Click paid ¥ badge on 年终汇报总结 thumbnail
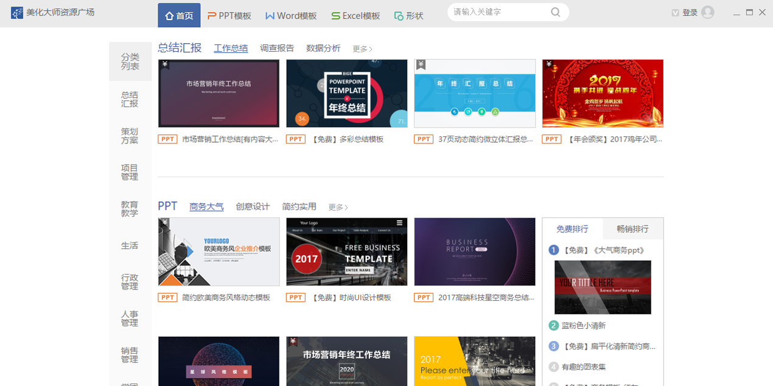773x386 pixels. [421, 64]
